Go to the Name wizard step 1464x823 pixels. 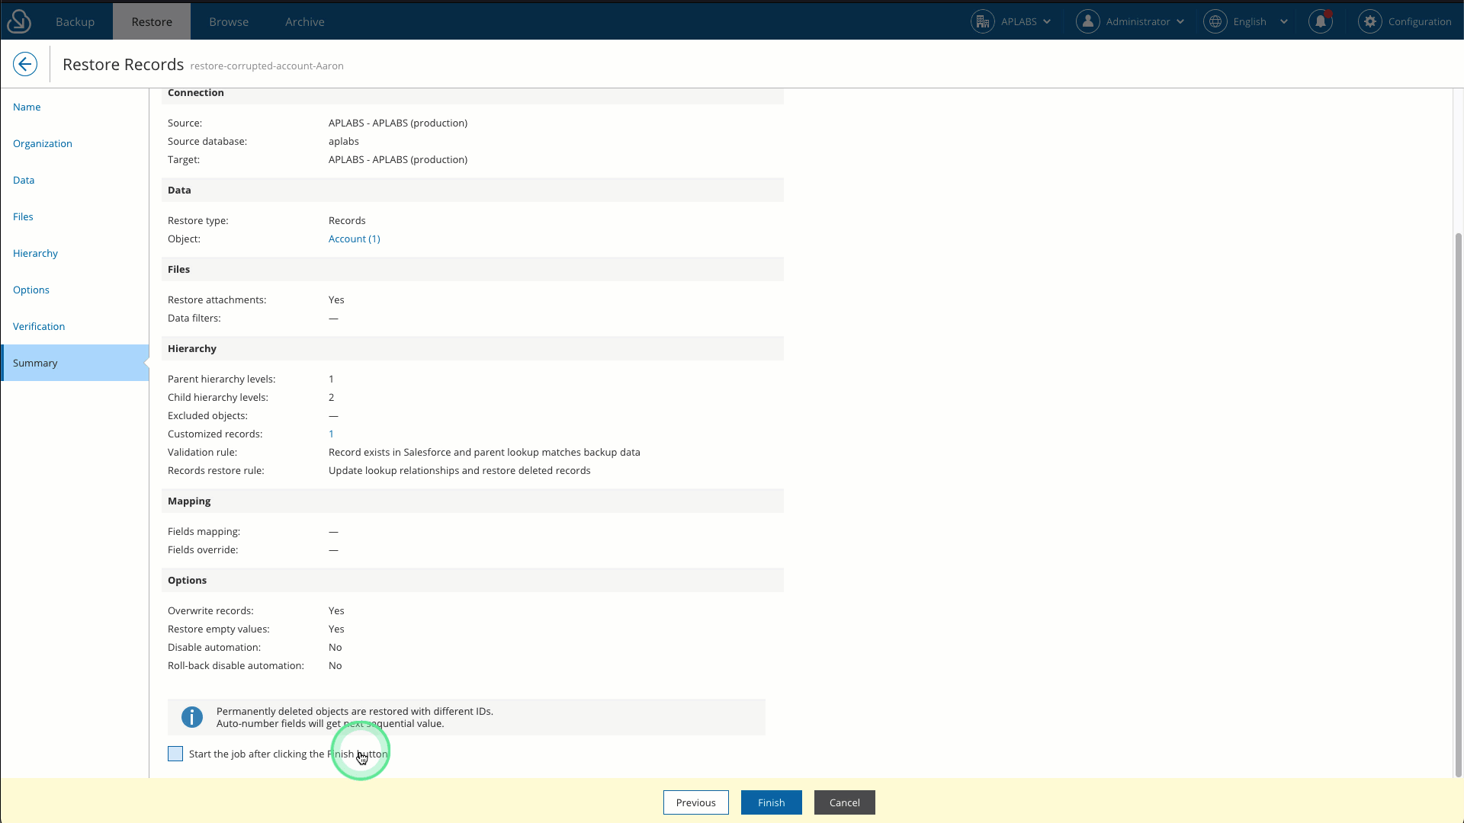tap(75, 107)
